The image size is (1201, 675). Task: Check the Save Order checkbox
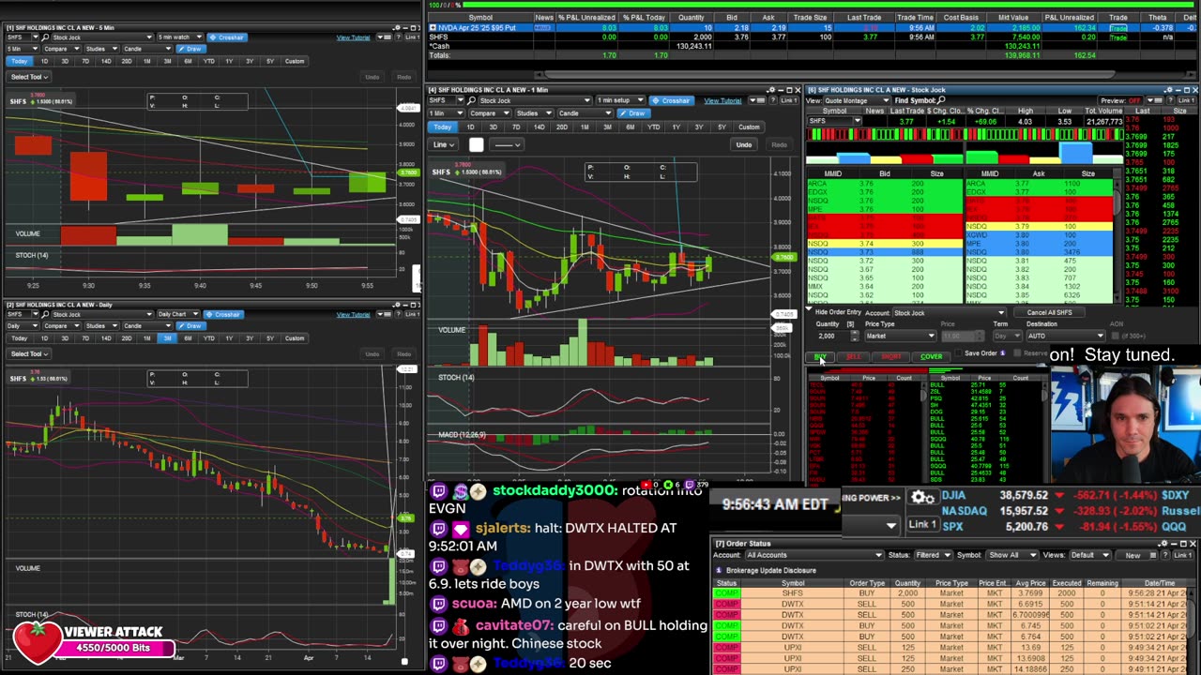(958, 353)
